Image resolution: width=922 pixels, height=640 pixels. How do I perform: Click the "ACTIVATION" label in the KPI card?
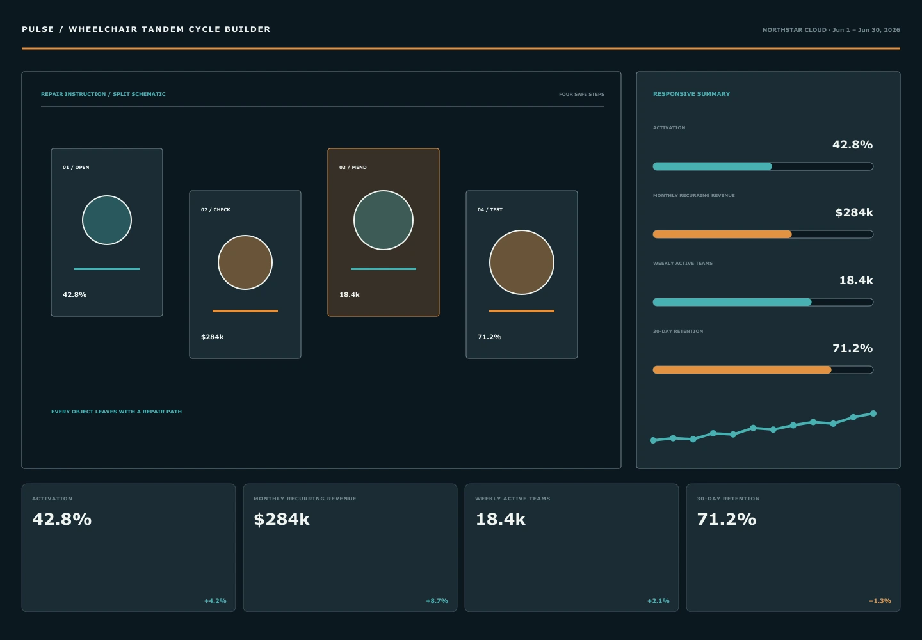[53, 499]
